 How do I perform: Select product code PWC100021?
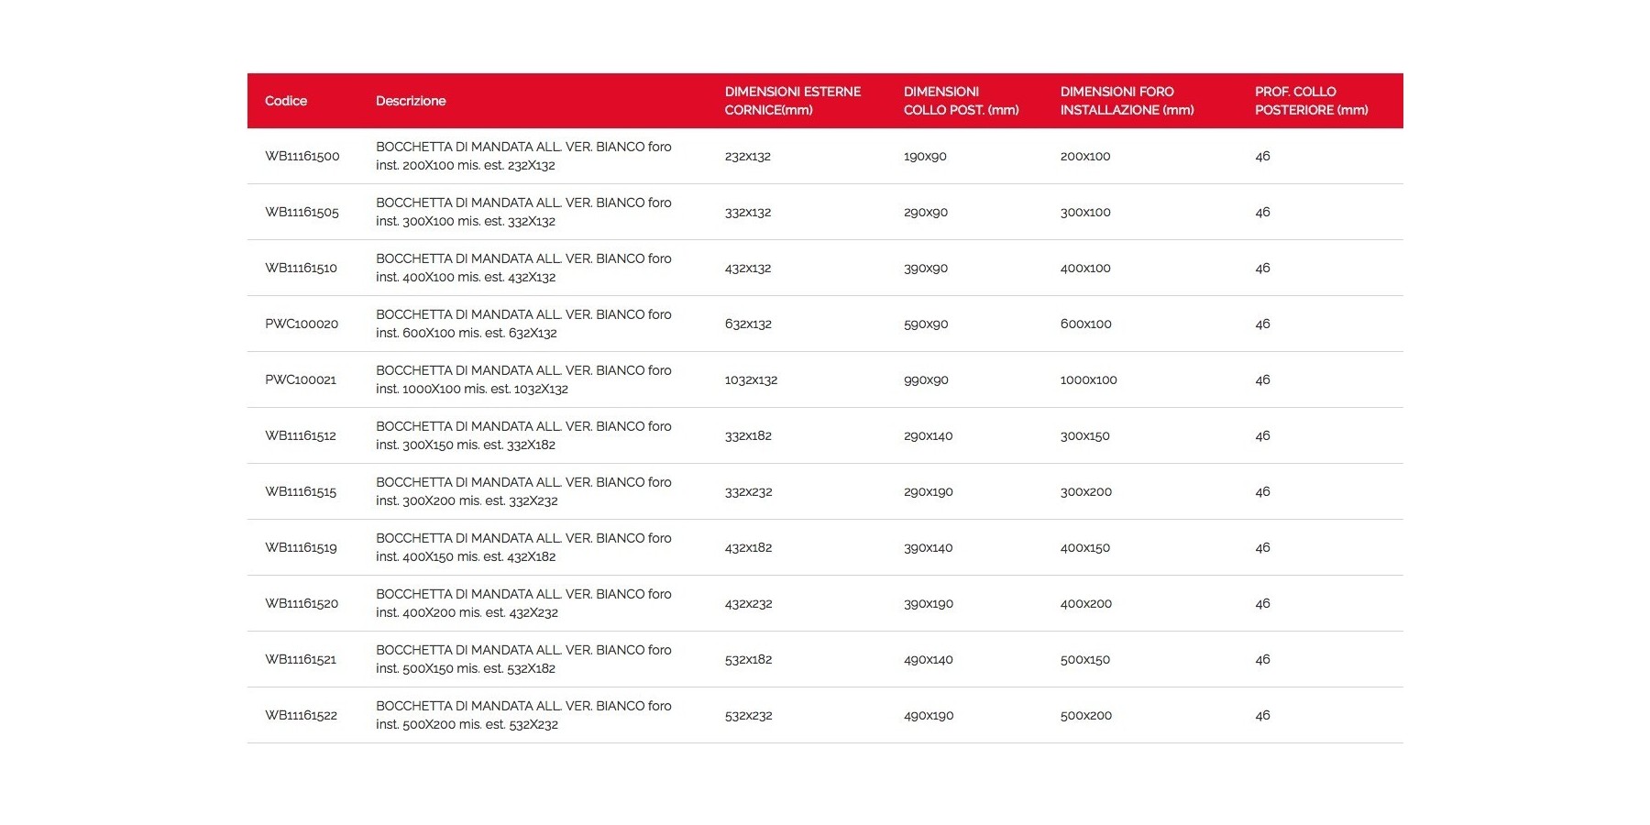tap(301, 380)
